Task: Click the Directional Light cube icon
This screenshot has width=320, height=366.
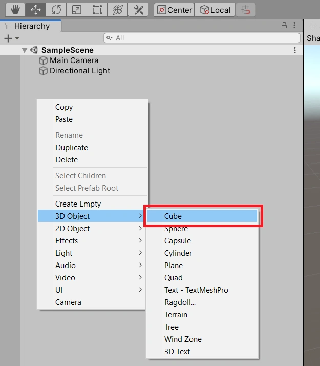Action: point(43,71)
